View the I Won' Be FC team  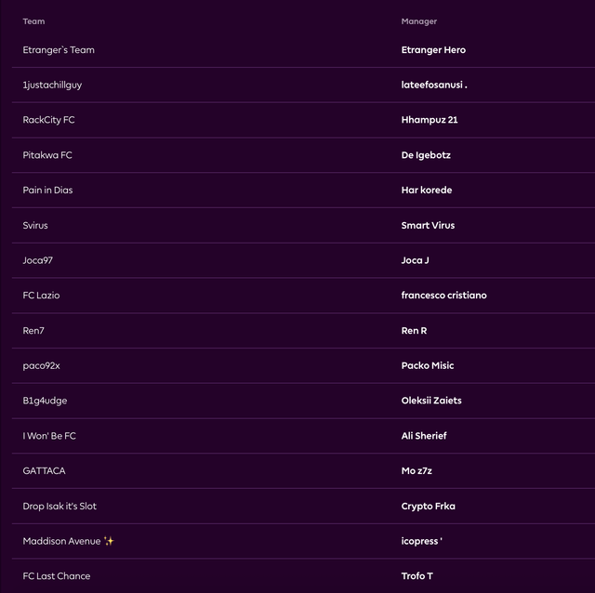(x=49, y=436)
